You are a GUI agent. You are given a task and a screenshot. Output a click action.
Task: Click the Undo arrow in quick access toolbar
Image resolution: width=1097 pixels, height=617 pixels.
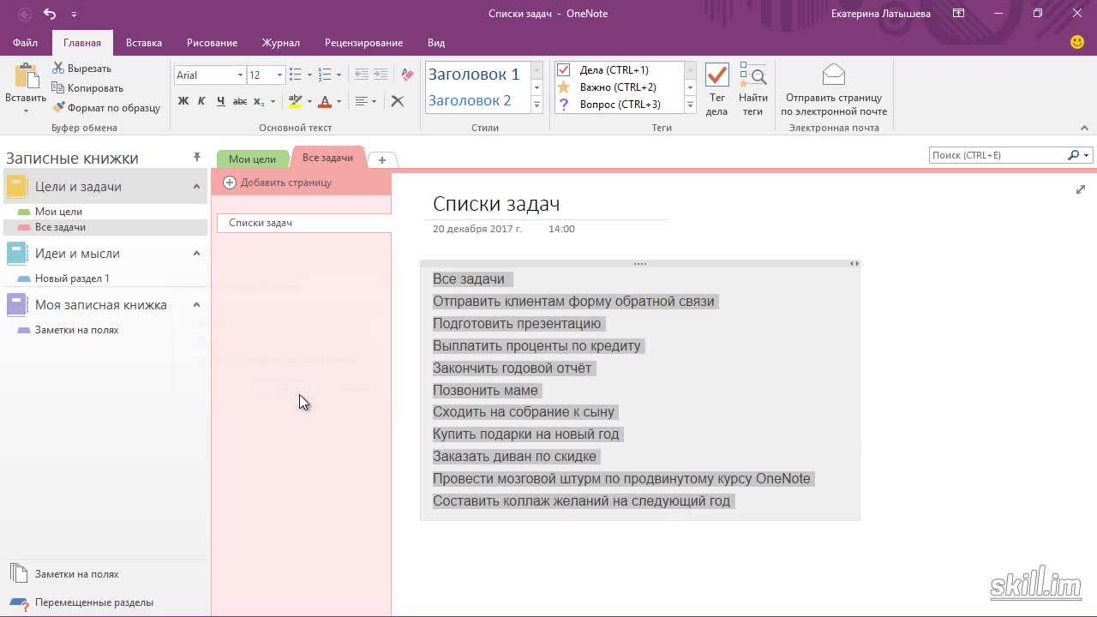(x=50, y=14)
